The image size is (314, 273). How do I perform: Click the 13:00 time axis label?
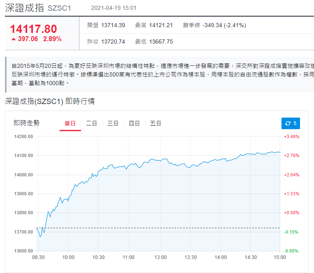(x=160, y=257)
